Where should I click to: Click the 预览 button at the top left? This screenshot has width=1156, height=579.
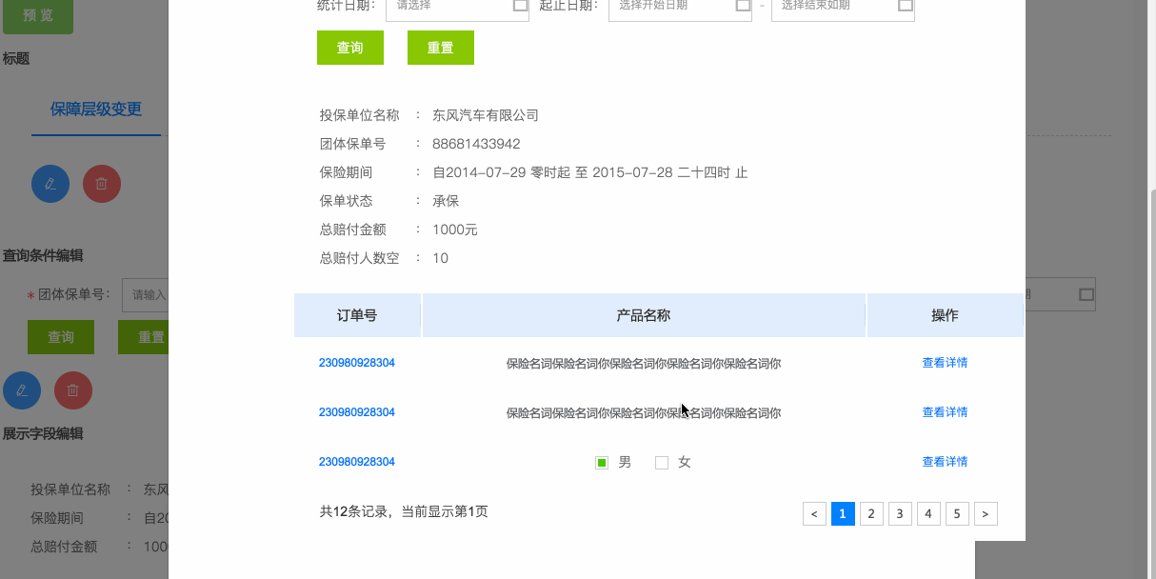click(37, 16)
